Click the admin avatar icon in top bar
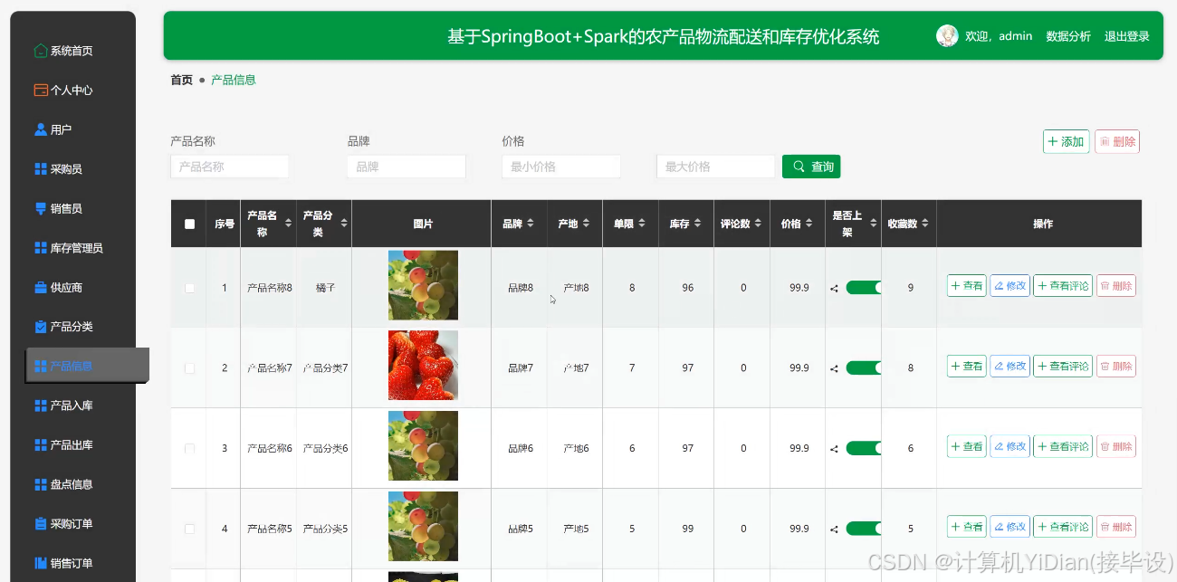1177x582 pixels. point(947,35)
